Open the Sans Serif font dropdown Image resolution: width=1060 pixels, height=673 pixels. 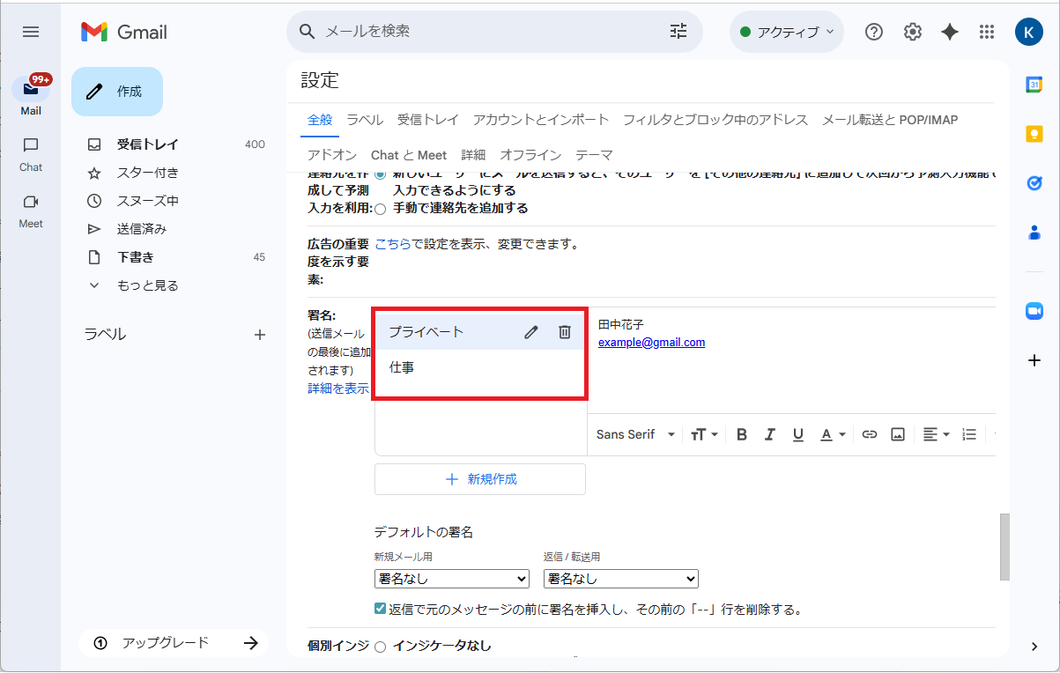tap(634, 434)
